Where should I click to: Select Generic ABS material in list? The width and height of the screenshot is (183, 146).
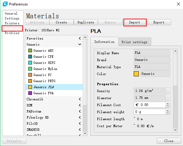point(43,50)
